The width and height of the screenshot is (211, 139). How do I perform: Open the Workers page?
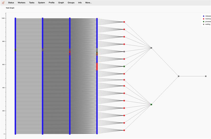click(x=22, y=3)
